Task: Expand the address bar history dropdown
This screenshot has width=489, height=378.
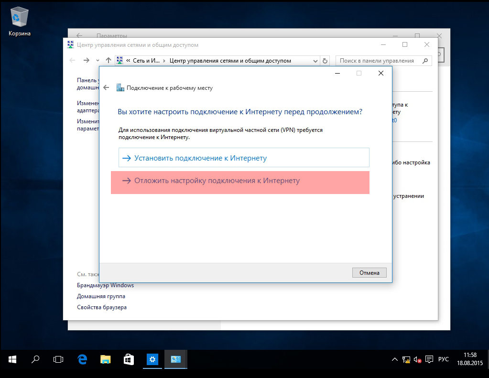Action: click(315, 61)
